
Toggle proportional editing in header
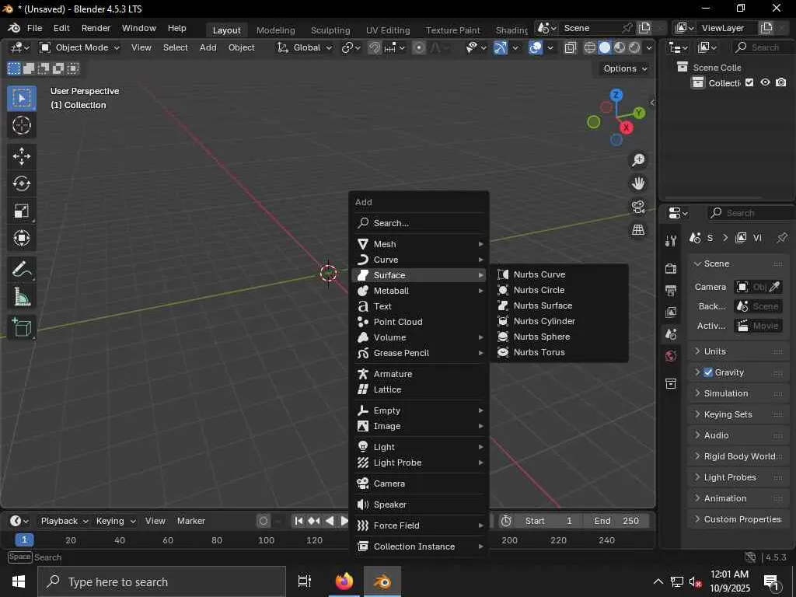419,47
